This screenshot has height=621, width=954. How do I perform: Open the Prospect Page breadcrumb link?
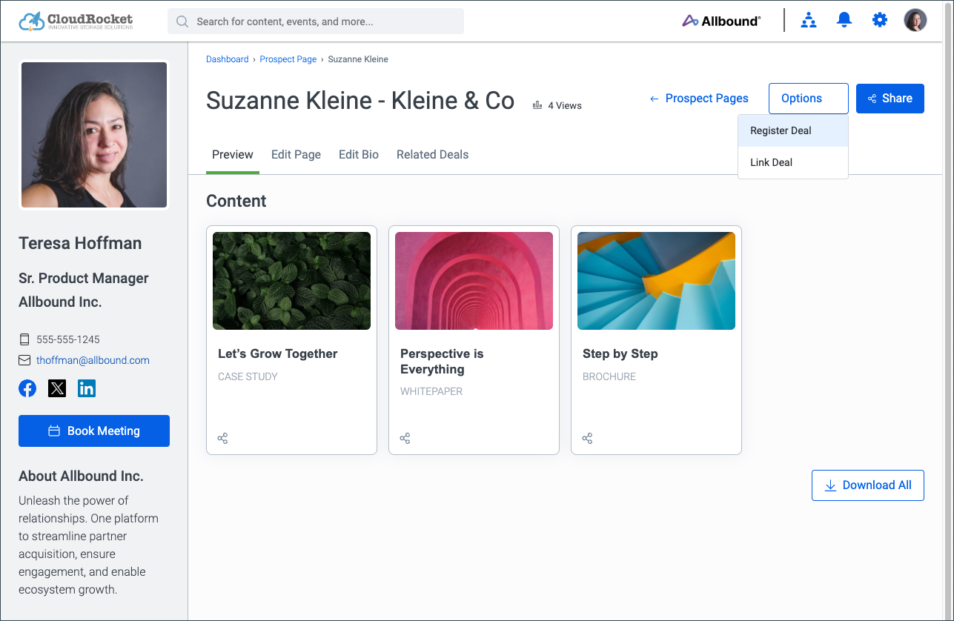288,59
